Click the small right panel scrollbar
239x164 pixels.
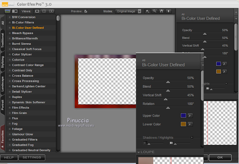236,37
